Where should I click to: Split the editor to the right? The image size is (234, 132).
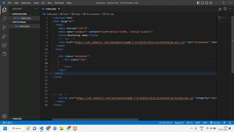[225, 9]
